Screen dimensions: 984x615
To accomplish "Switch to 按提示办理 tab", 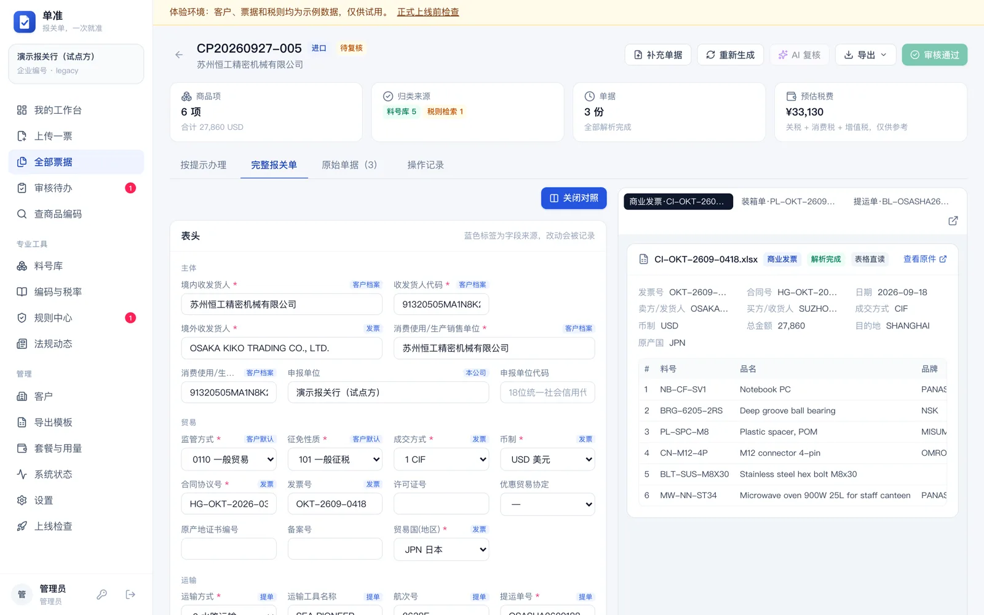I will pos(204,165).
